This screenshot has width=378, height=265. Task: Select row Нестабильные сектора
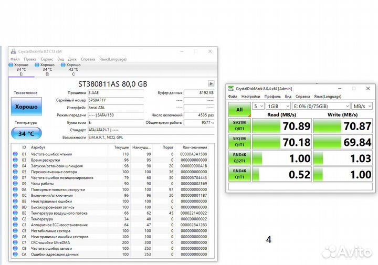pyautogui.click(x=110, y=231)
